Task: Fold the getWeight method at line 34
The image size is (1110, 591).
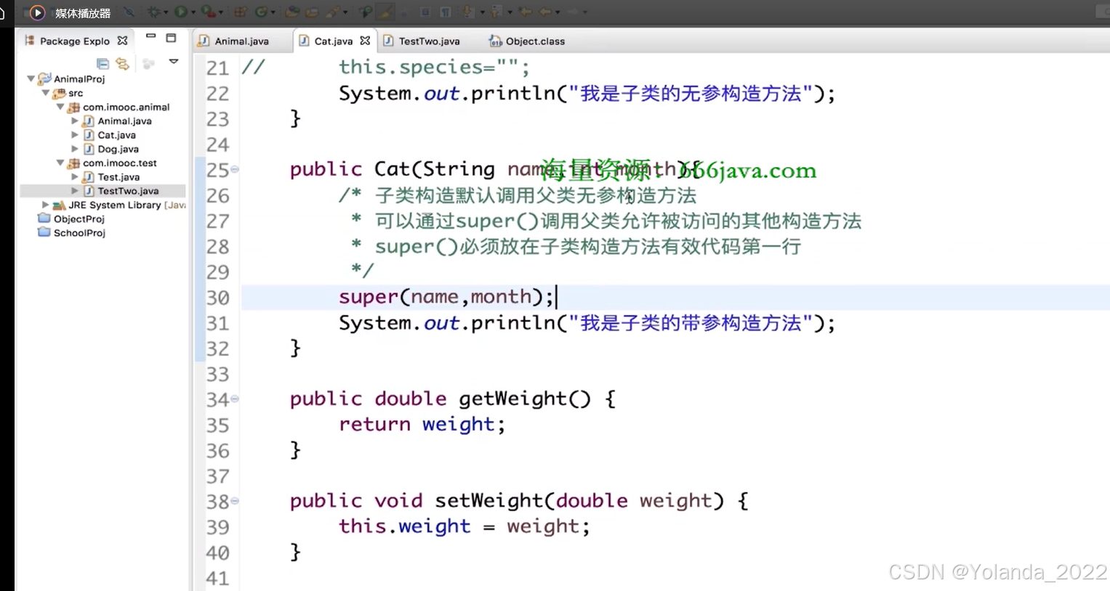Action: pos(235,399)
